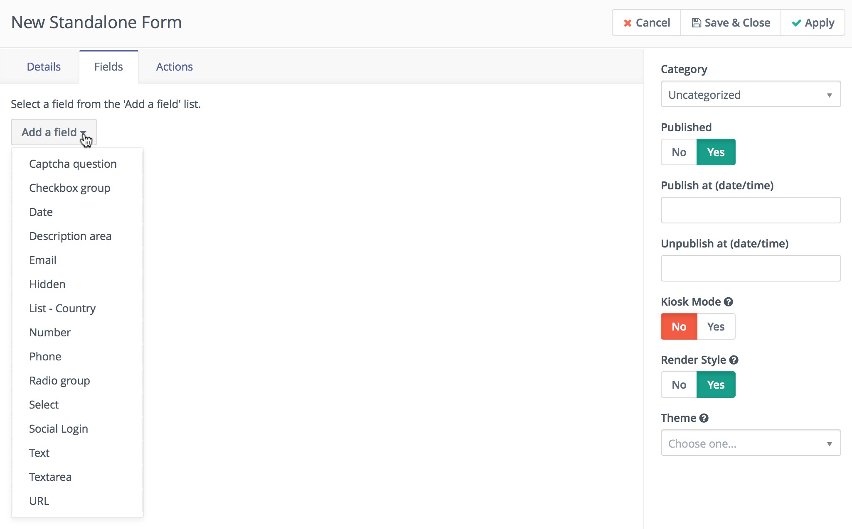852x529 pixels.
Task: Switch to the Details tab
Action: (44, 67)
